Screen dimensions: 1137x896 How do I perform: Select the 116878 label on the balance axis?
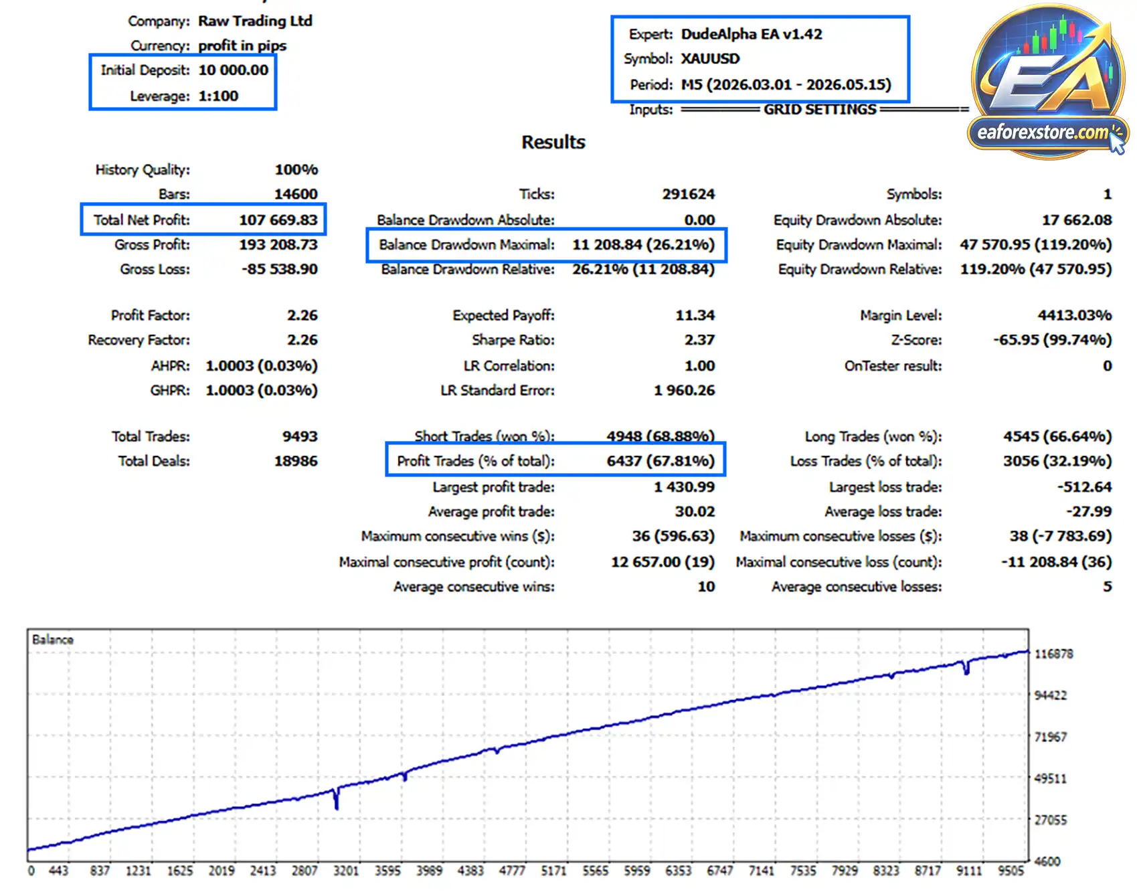click(x=1054, y=654)
